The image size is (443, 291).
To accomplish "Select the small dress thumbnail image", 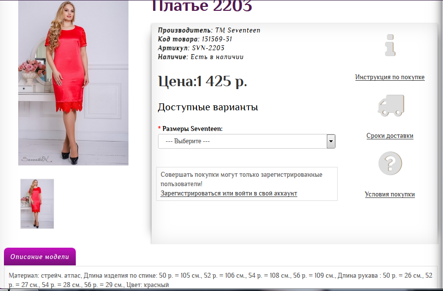I will coord(37,204).
